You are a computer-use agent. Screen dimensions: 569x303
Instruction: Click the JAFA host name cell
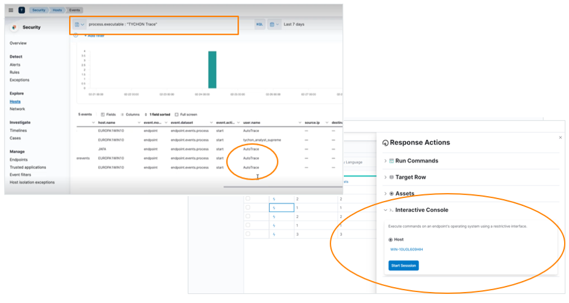pos(102,149)
